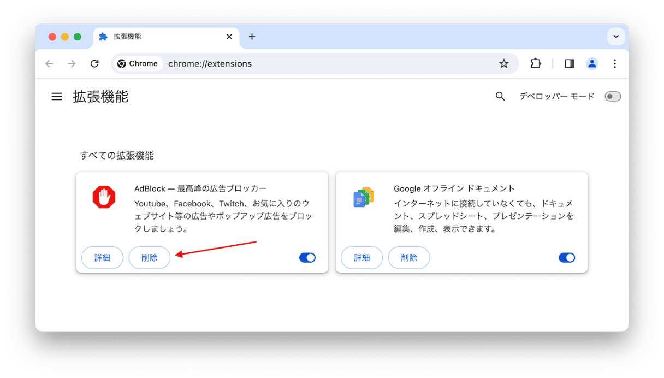This screenshot has height=378, width=664.
Task: Reload the page
Action: point(94,64)
